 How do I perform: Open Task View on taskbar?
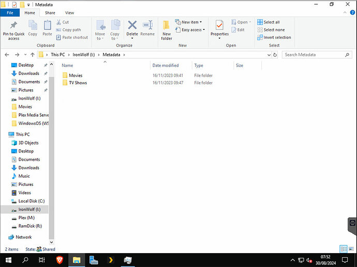[x=42, y=260]
